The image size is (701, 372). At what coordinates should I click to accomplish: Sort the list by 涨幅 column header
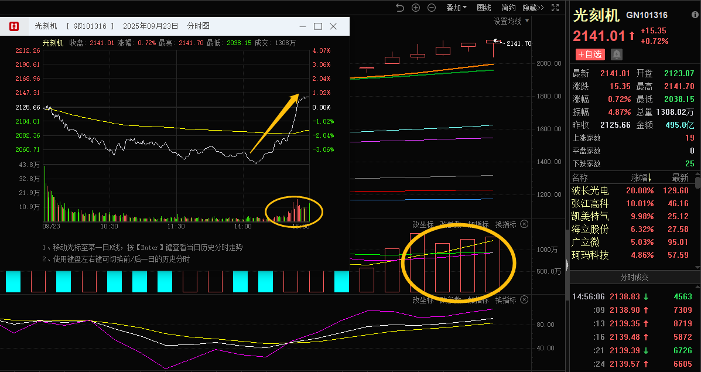click(641, 178)
